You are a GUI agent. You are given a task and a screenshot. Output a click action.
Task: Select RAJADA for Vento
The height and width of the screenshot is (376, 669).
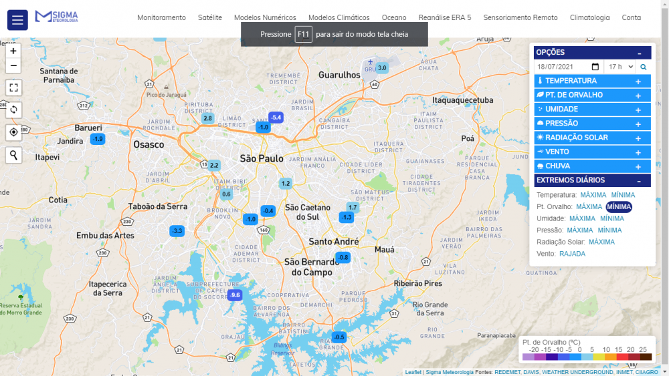coord(572,254)
